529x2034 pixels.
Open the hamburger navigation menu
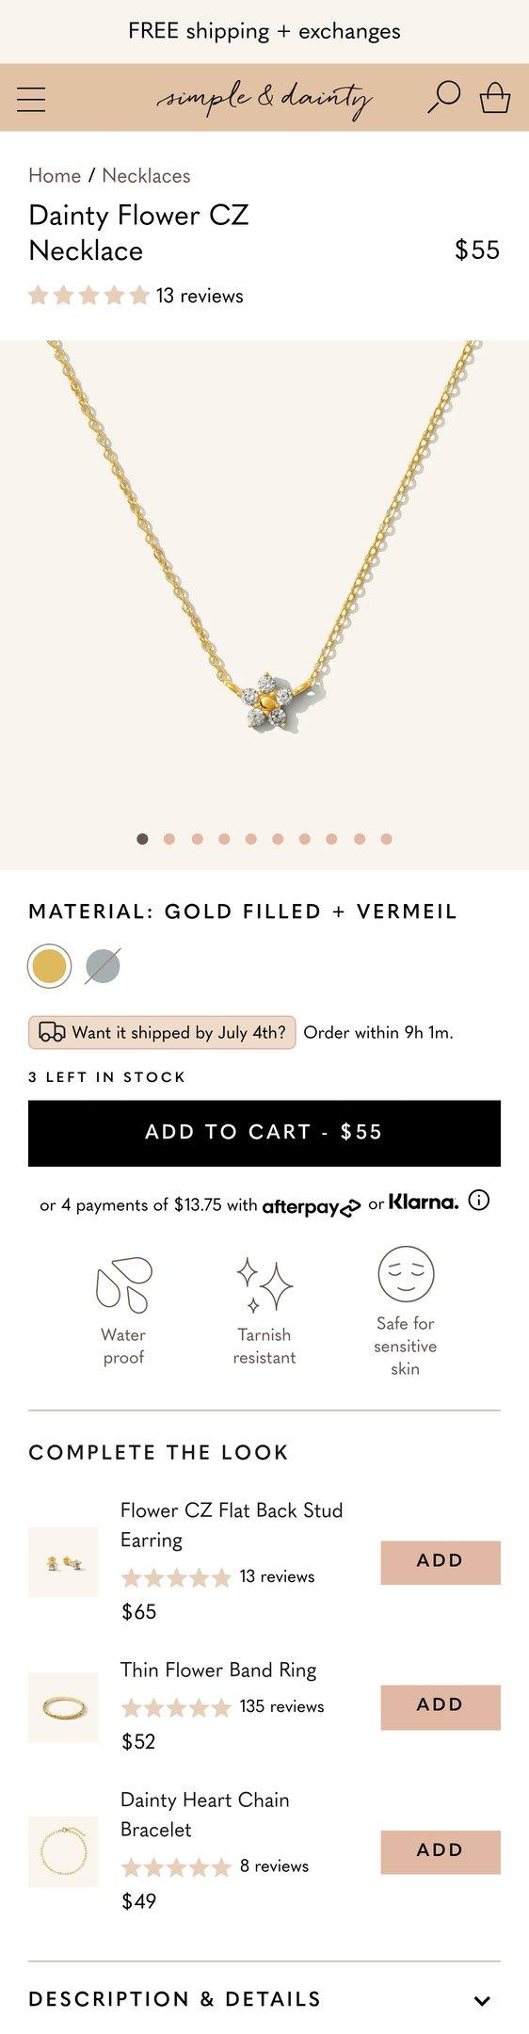point(31,99)
